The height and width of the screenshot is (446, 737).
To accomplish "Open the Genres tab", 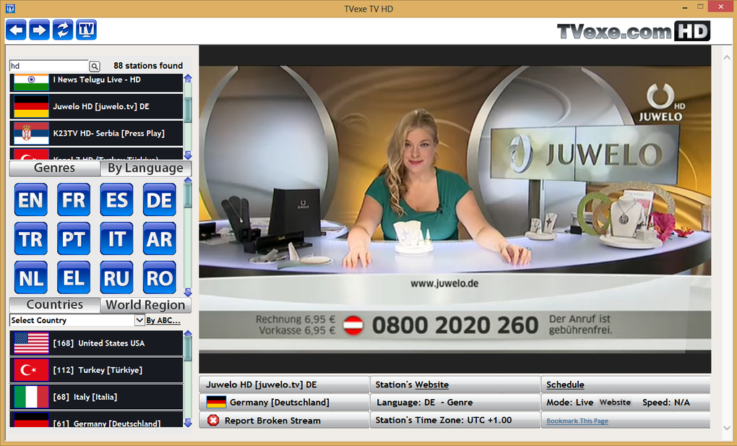I will [x=54, y=168].
